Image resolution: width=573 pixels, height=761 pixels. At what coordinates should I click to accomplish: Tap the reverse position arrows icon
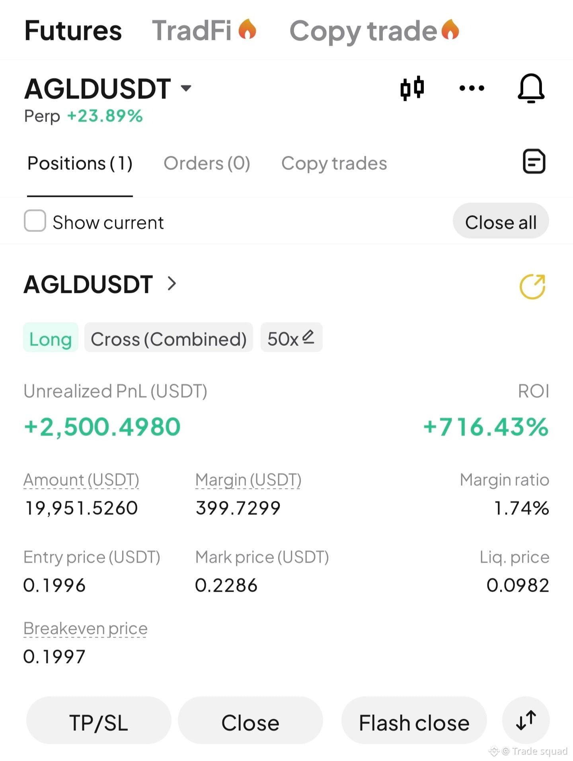(526, 720)
